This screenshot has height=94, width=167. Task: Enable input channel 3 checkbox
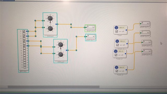[x=24, y=39]
